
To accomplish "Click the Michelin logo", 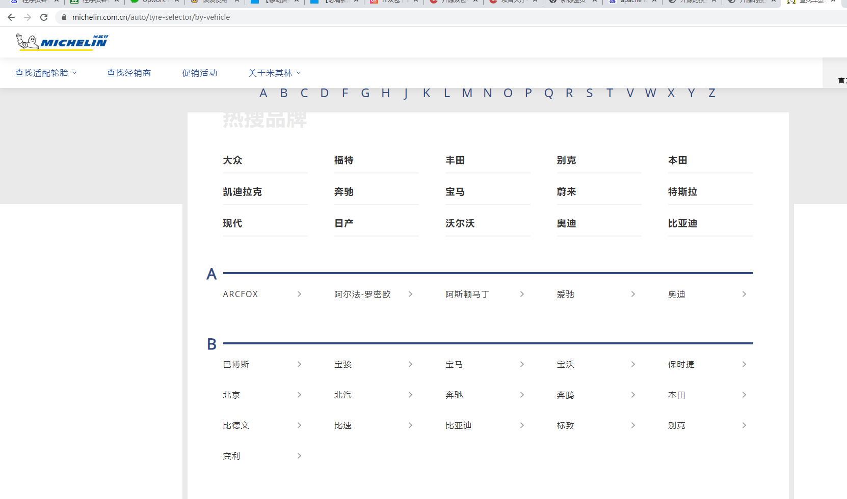I will point(62,42).
